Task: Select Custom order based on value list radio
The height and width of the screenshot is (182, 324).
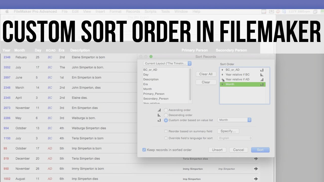Action: pos(166,120)
